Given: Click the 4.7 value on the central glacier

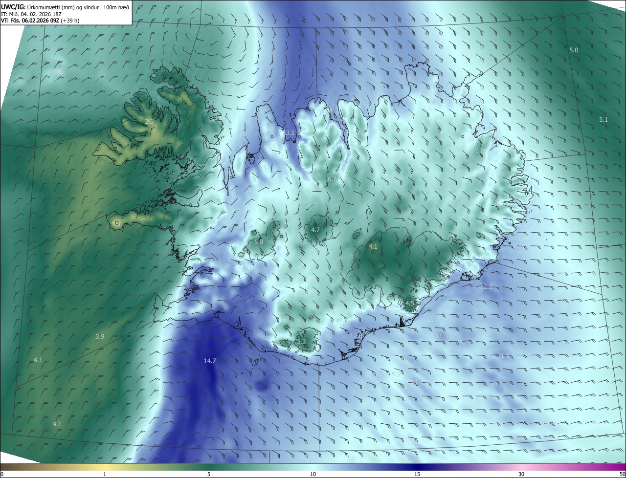Looking at the screenshot, I should pyautogui.click(x=315, y=230).
